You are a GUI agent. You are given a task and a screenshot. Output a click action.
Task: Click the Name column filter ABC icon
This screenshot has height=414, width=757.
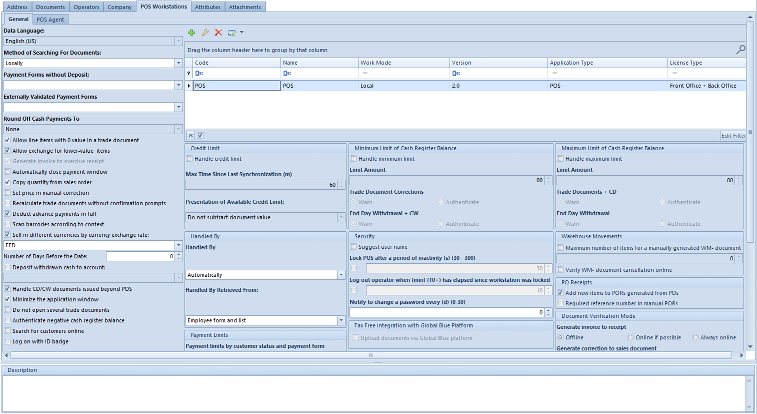tap(287, 73)
